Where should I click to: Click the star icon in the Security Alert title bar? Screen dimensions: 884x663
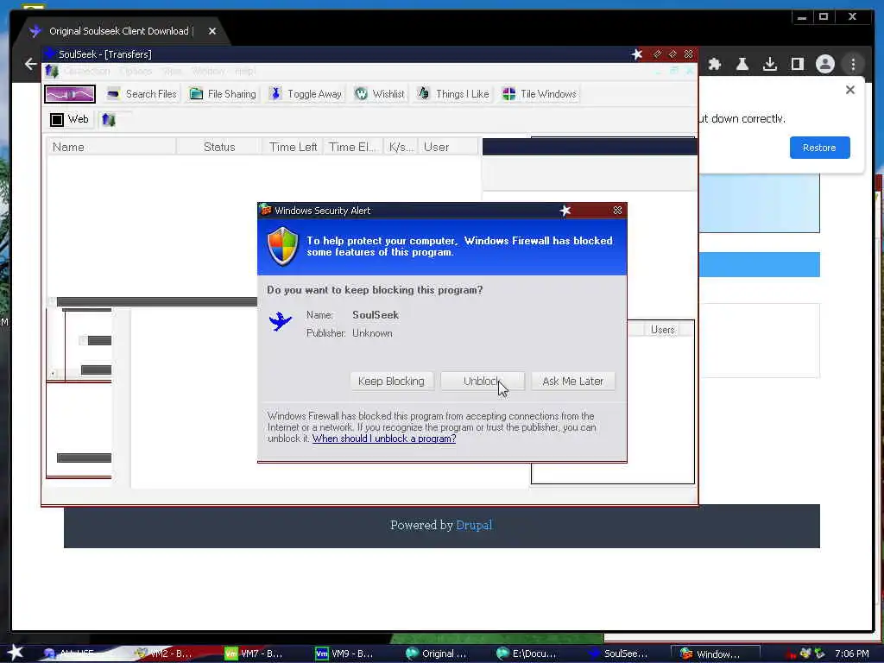coord(565,211)
